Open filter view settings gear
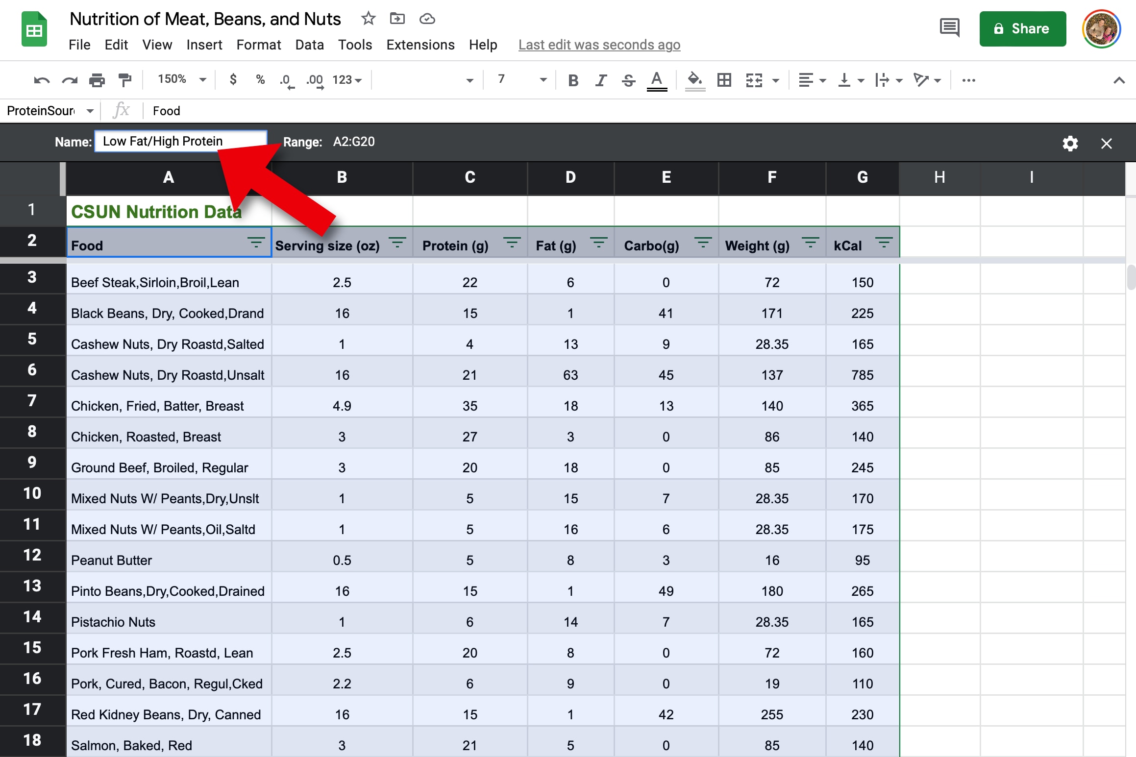 (1070, 144)
